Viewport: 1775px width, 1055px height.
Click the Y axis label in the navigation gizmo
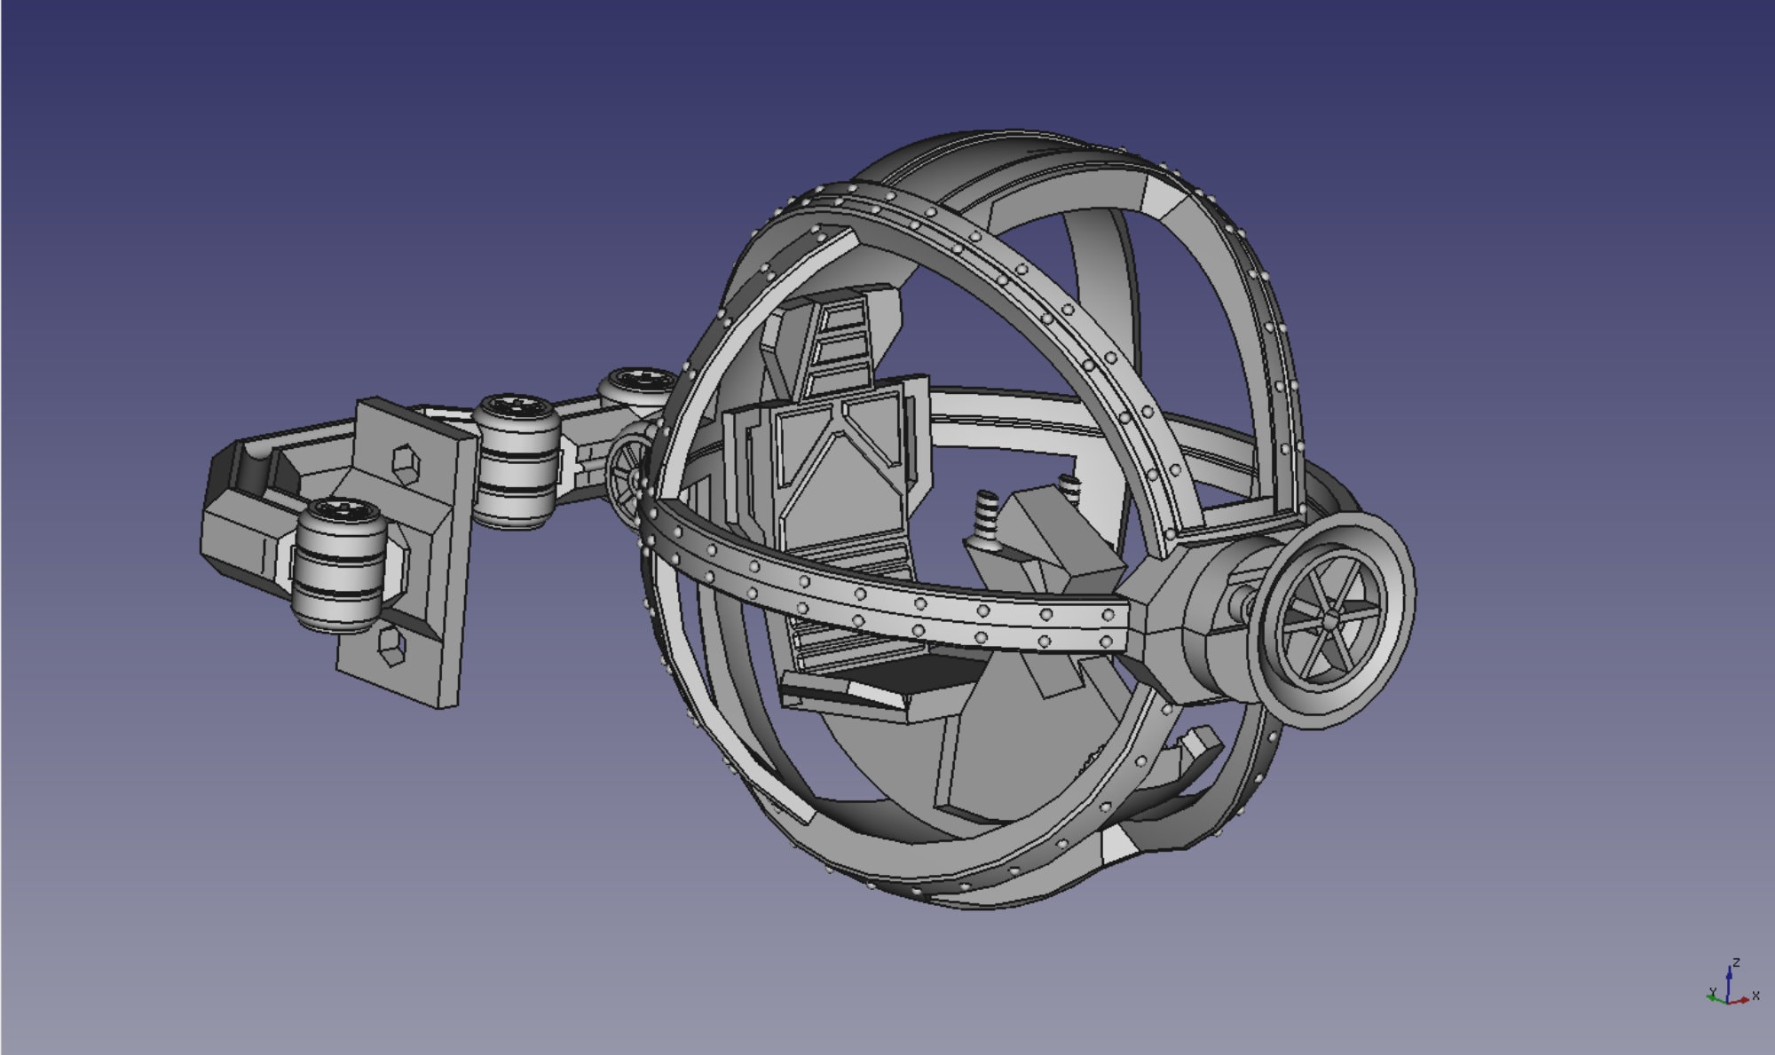pyautogui.click(x=1713, y=992)
